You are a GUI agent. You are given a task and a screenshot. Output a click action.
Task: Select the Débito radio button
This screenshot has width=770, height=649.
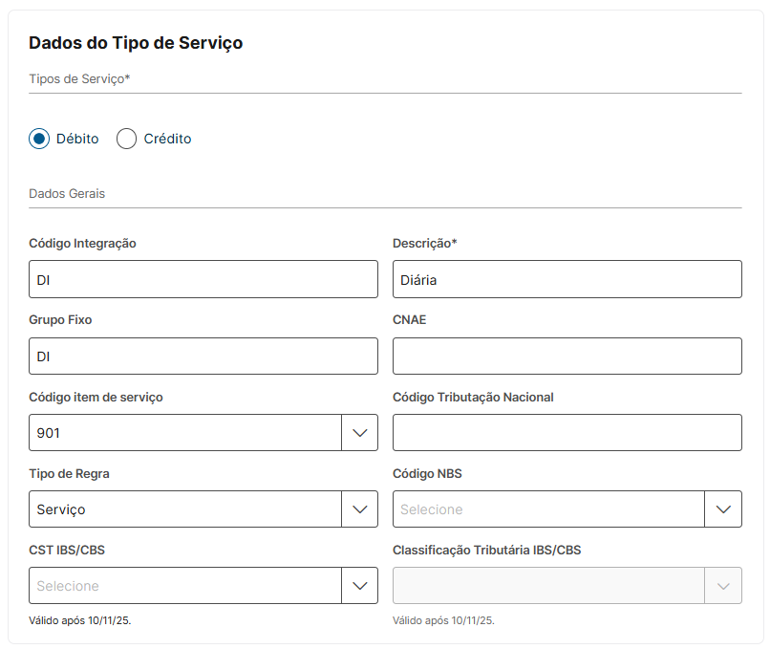pos(39,139)
